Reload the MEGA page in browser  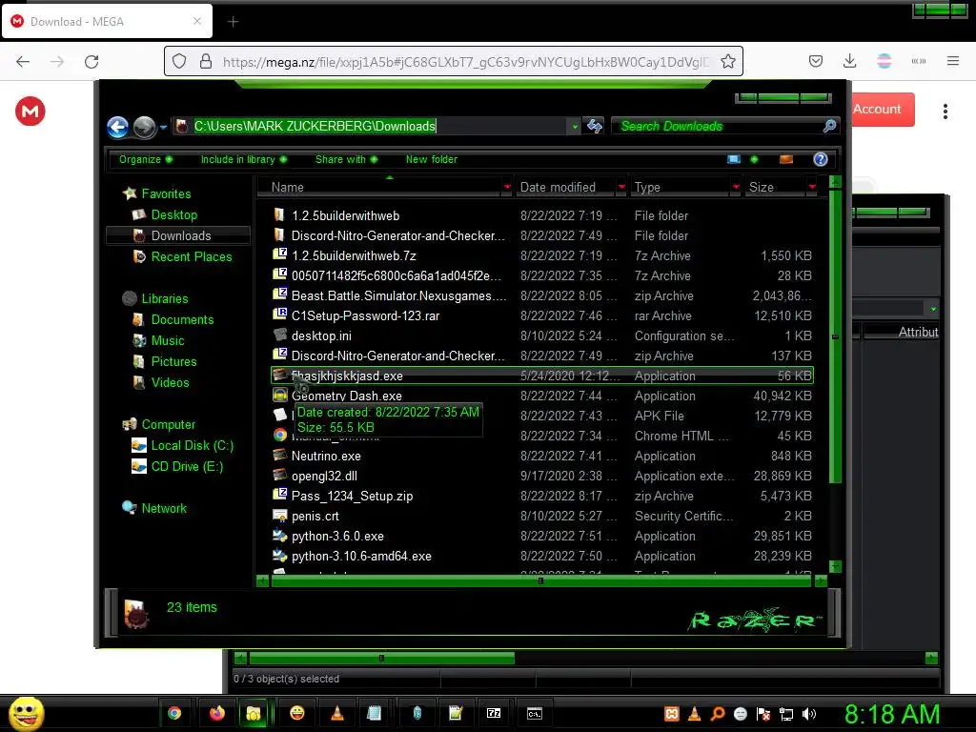point(91,61)
